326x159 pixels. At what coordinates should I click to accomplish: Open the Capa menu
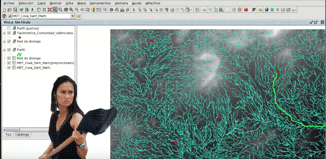pos(41,3)
